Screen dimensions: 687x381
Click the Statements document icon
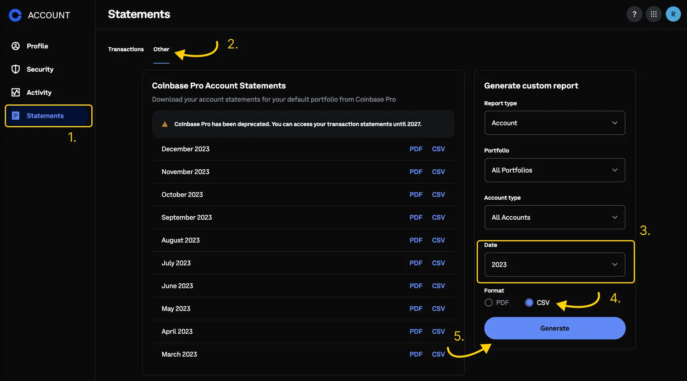16,116
